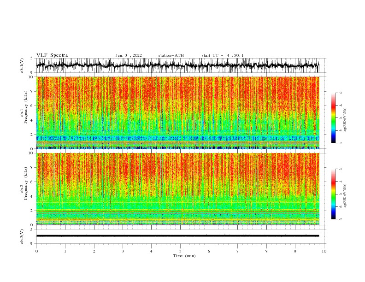The width and height of the screenshot is (365, 282).
Task: Click the flat ch.3 voltage trace
Action: 177,236
